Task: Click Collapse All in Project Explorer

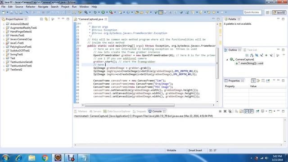Action: pos(41,19)
